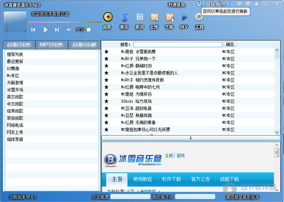Click the 确定 search button
This screenshot has width=284, height=202.
(230, 44)
